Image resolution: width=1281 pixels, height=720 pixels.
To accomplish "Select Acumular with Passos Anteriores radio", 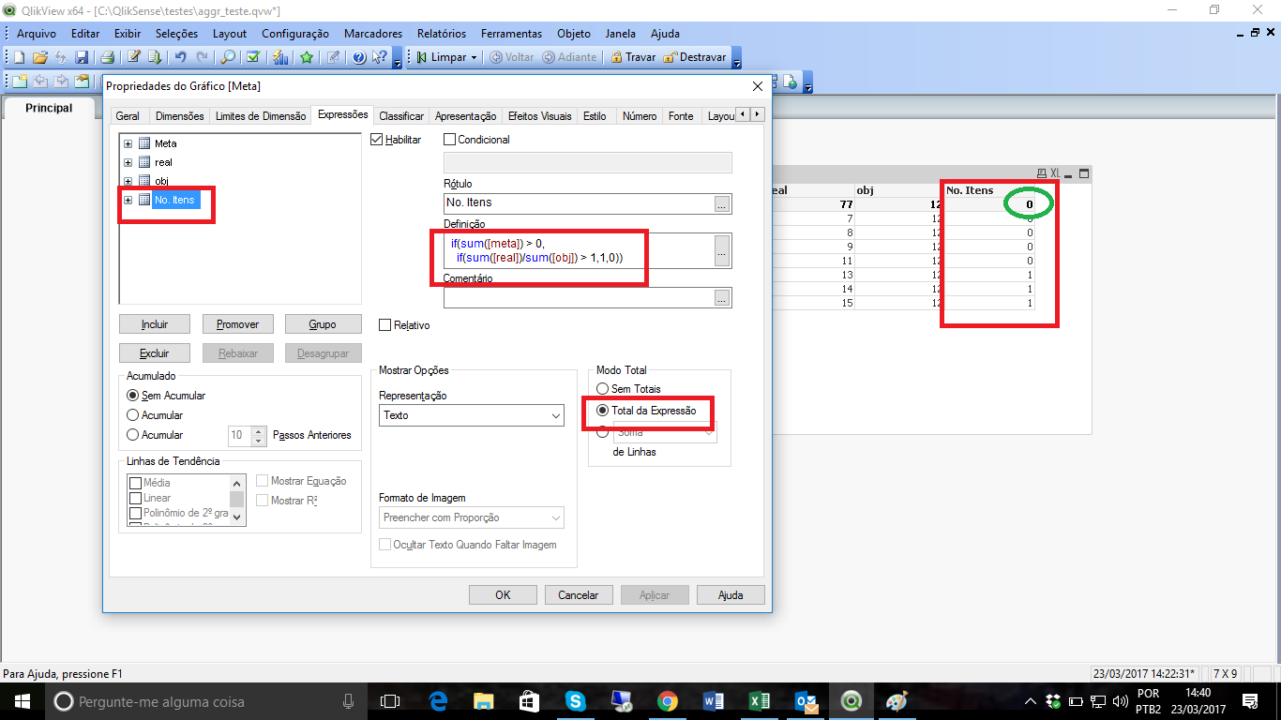I will coord(132,435).
